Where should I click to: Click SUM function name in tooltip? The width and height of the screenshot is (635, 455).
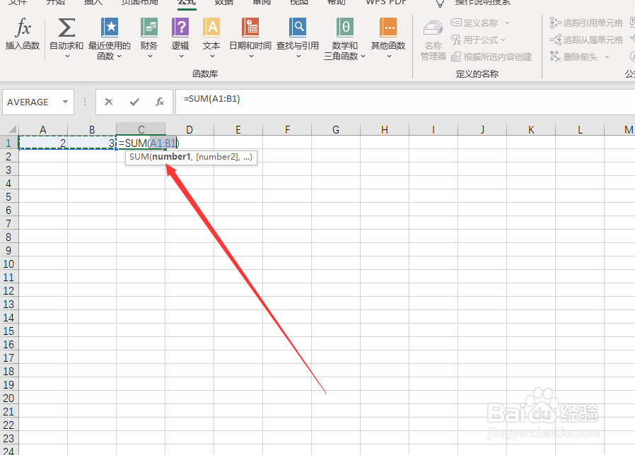point(139,157)
